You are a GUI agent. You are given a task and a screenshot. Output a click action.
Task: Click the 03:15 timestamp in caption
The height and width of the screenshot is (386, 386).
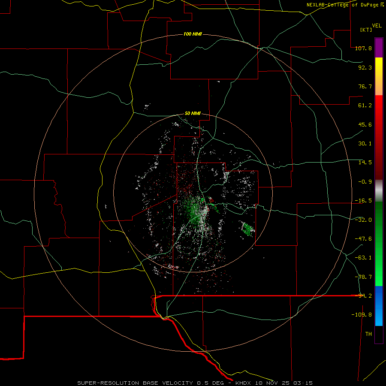click(303, 383)
